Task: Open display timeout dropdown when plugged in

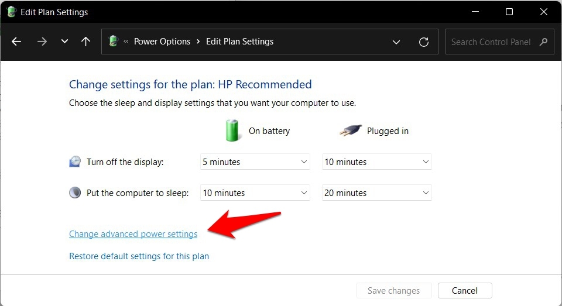Action: 376,162
